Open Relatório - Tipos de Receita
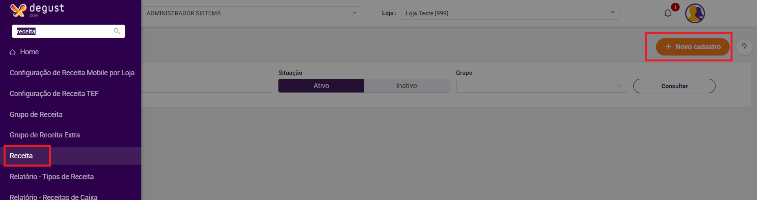This screenshot has width=757, height=200. (52, 177)
